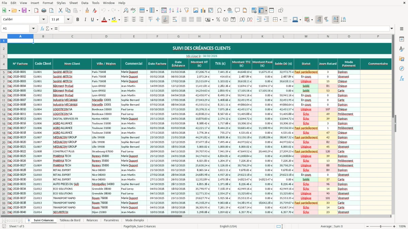Insert Hyperlink icon
The width and height of the screenshot is (408, 229).
[x=230, y=11]
